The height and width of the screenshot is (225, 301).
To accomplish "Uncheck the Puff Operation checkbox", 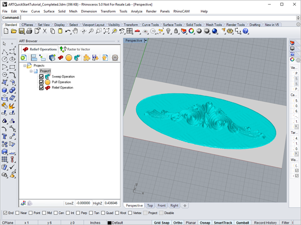I will tap(41, 82).
